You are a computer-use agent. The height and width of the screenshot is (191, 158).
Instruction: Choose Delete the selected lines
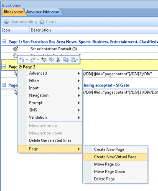tap(50, 140)
